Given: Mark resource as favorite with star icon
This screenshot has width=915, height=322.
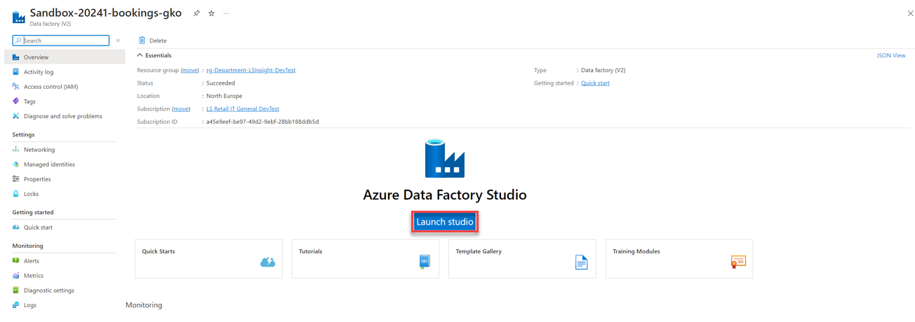Looking at the screenshot, I should click(x=211, y=13).
